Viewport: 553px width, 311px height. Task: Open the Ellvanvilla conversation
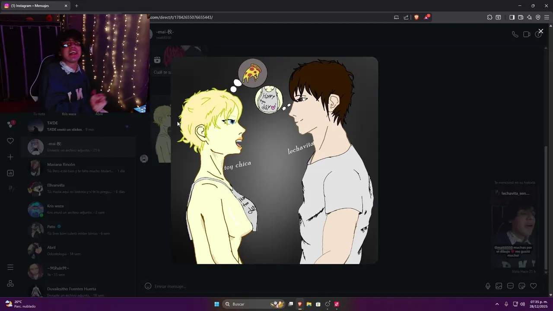tap(79, 188)
